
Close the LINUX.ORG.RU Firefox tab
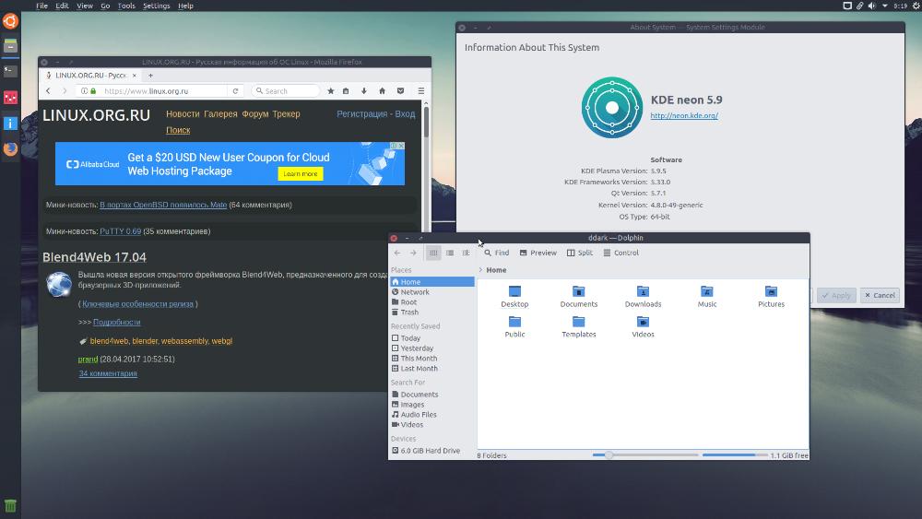(134, 76)
